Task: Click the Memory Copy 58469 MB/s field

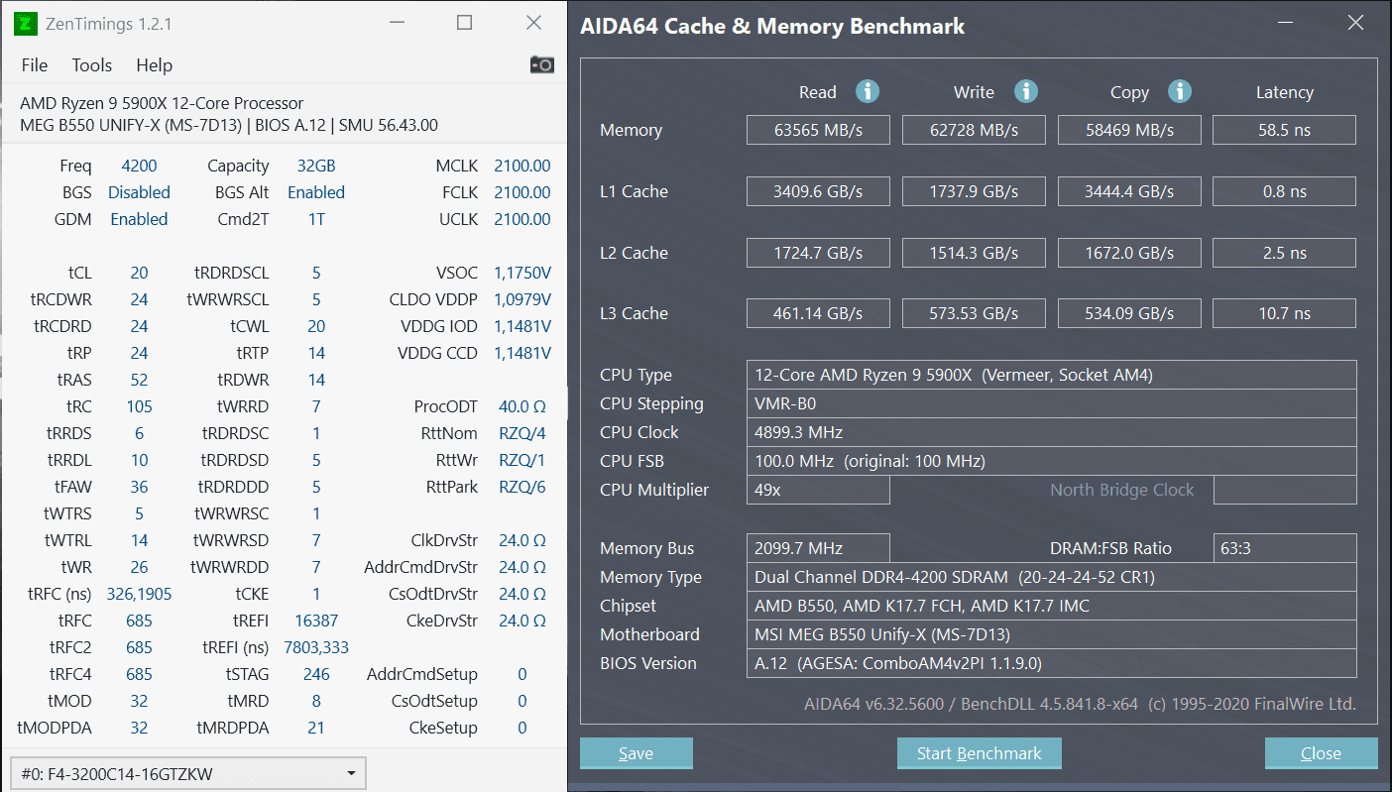Action: 1129,130
